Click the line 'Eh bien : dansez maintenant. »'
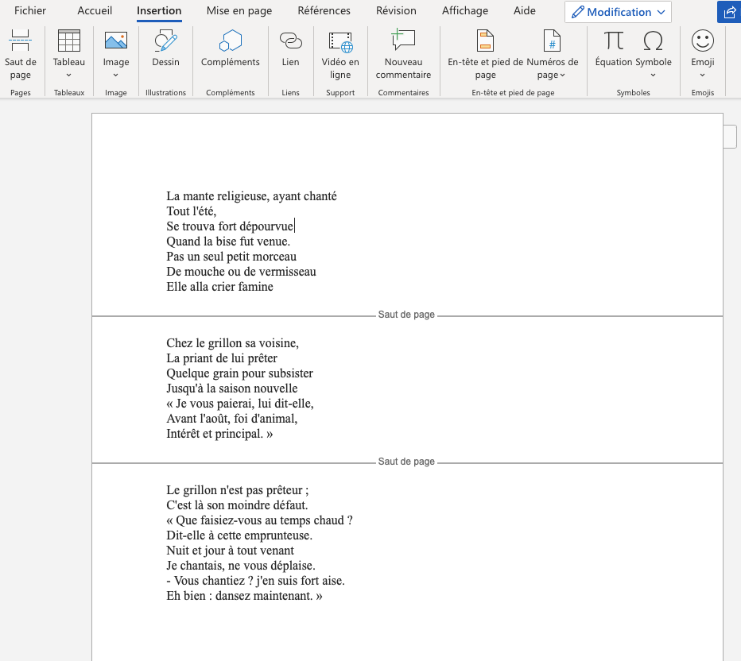The image size is (741, 661). [x=244, y=596]
